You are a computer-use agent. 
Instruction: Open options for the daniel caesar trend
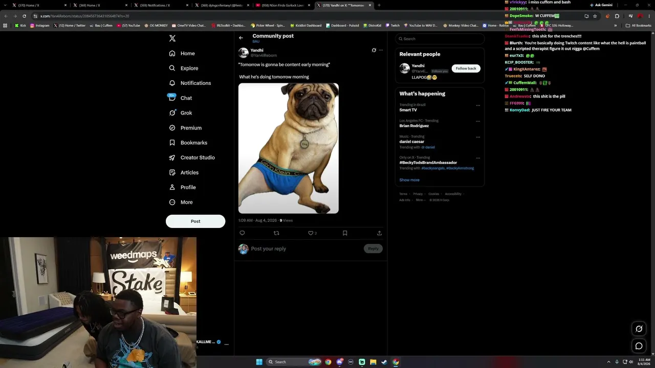478,137
